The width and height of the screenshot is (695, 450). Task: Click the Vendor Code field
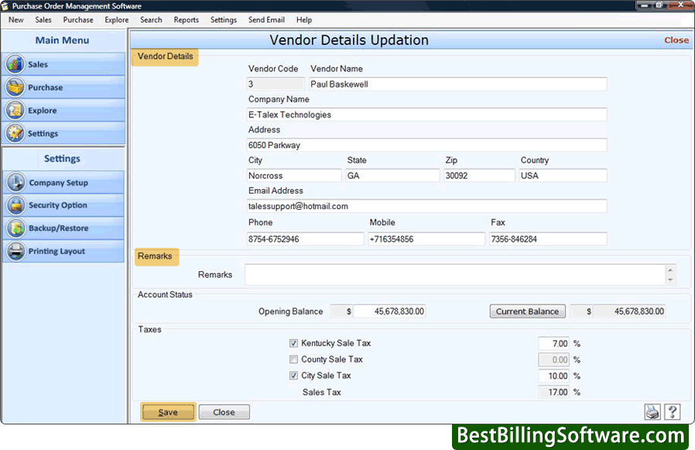click(276, 84)
